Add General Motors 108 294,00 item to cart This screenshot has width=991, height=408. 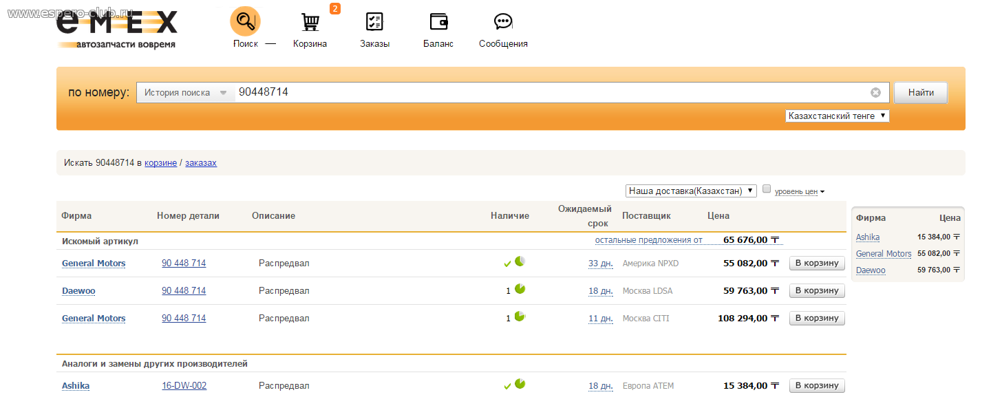817,318
